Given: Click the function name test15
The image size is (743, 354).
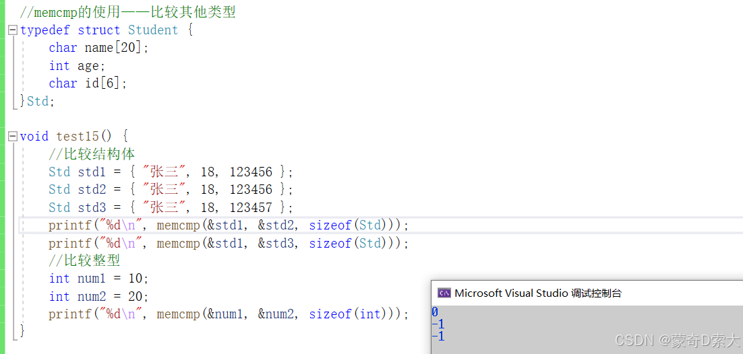Looking at the screenshot, I should click(x=78, y=137).
